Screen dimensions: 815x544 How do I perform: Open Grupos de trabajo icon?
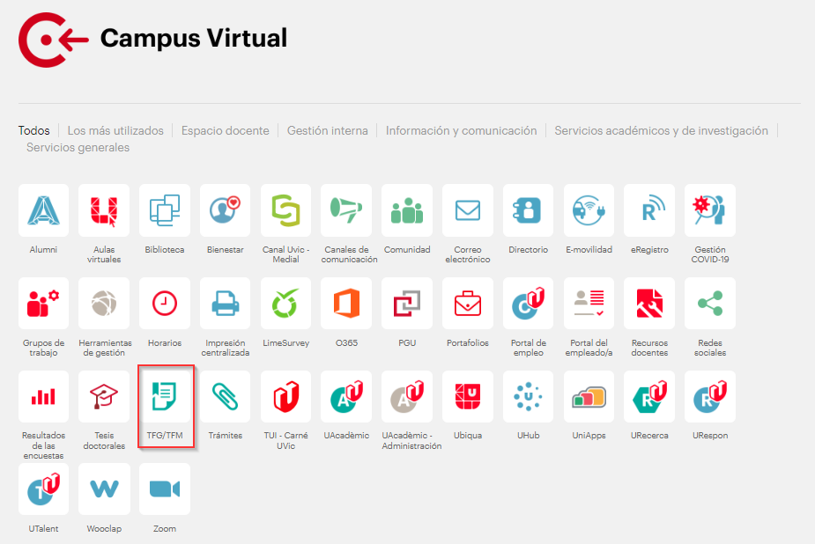[43, 303]
